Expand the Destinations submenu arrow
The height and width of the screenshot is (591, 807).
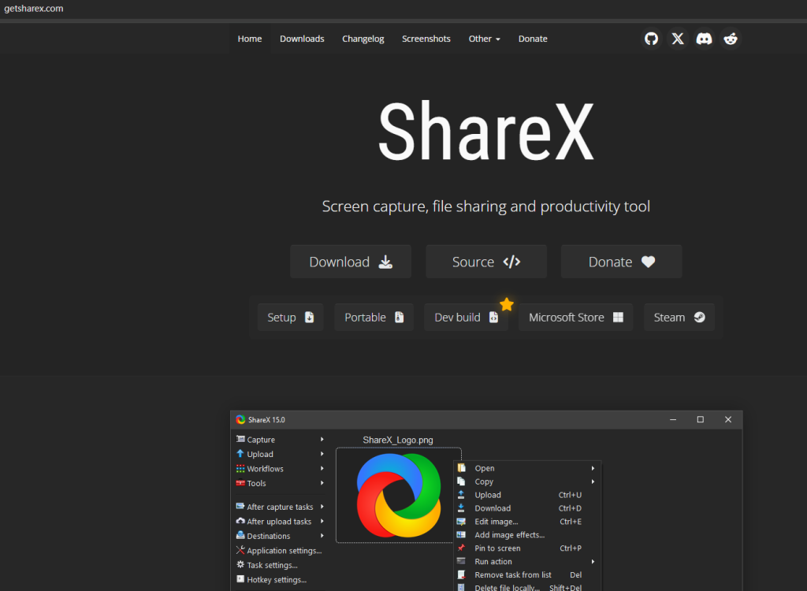click(322, 535)
